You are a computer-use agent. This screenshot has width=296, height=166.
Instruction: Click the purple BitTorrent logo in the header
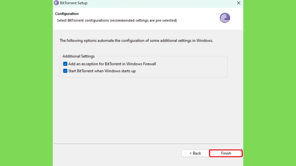[x=225, y=18]
